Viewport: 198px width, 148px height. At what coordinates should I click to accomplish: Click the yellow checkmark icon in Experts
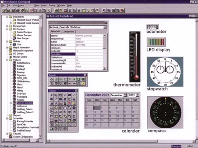click(83, 84)
